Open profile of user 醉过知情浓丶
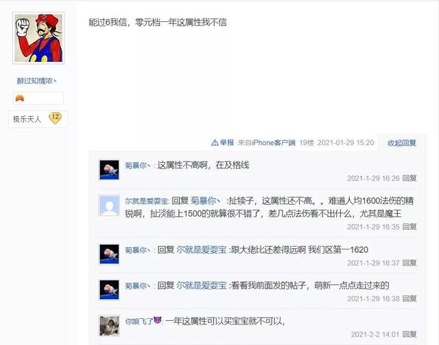439x345 pixels. tap(36, 81)
